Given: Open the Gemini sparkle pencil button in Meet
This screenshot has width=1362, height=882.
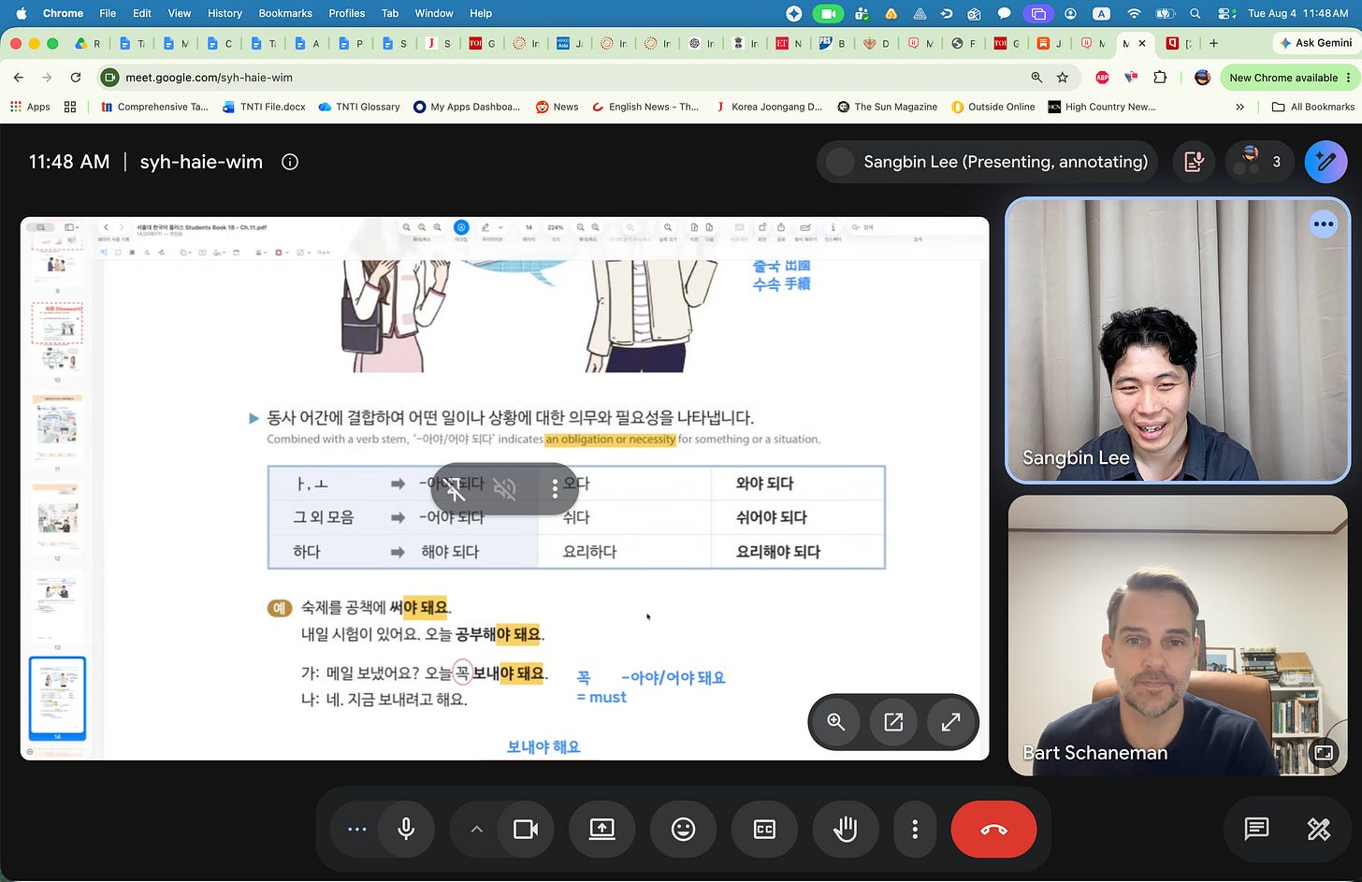Looking at the screenshot, I should click(1326, 162).
